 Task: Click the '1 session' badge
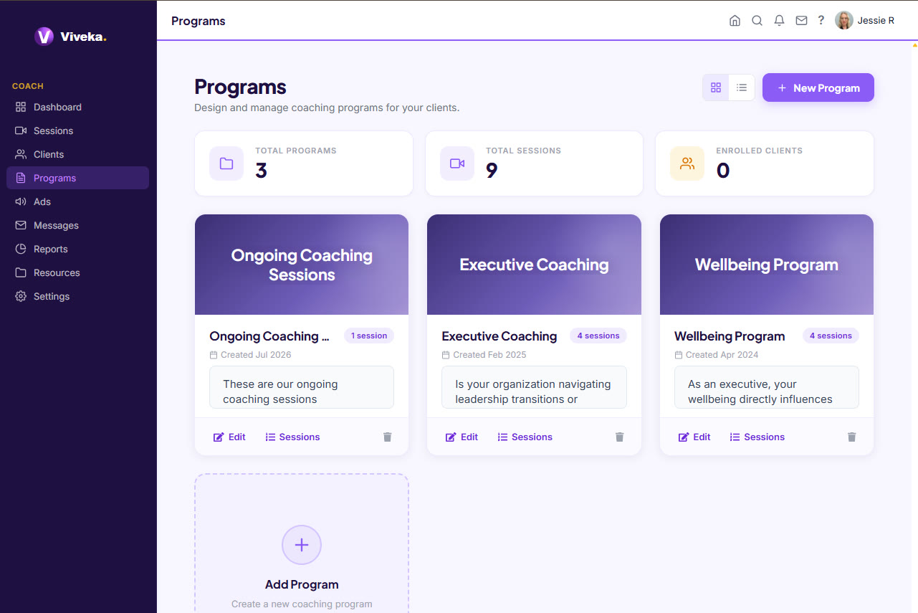click(369, 336)
